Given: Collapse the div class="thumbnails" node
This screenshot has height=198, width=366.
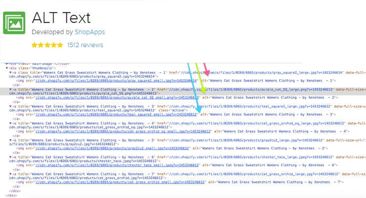Looking at the screenshot, I should click(7, 68).
